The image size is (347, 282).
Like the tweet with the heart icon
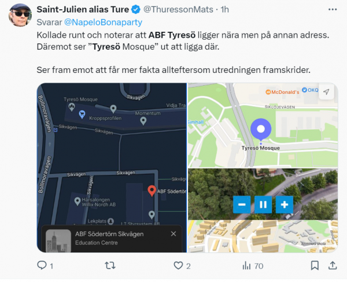tap(178, 265)
